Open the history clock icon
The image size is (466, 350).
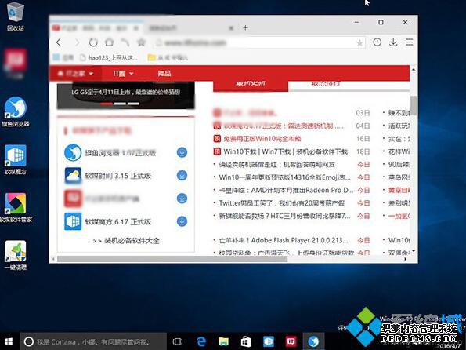377,42
